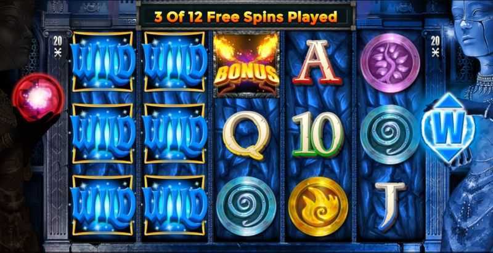Select the middle WILD on second reel
The image size is (493, 253).
174,134
